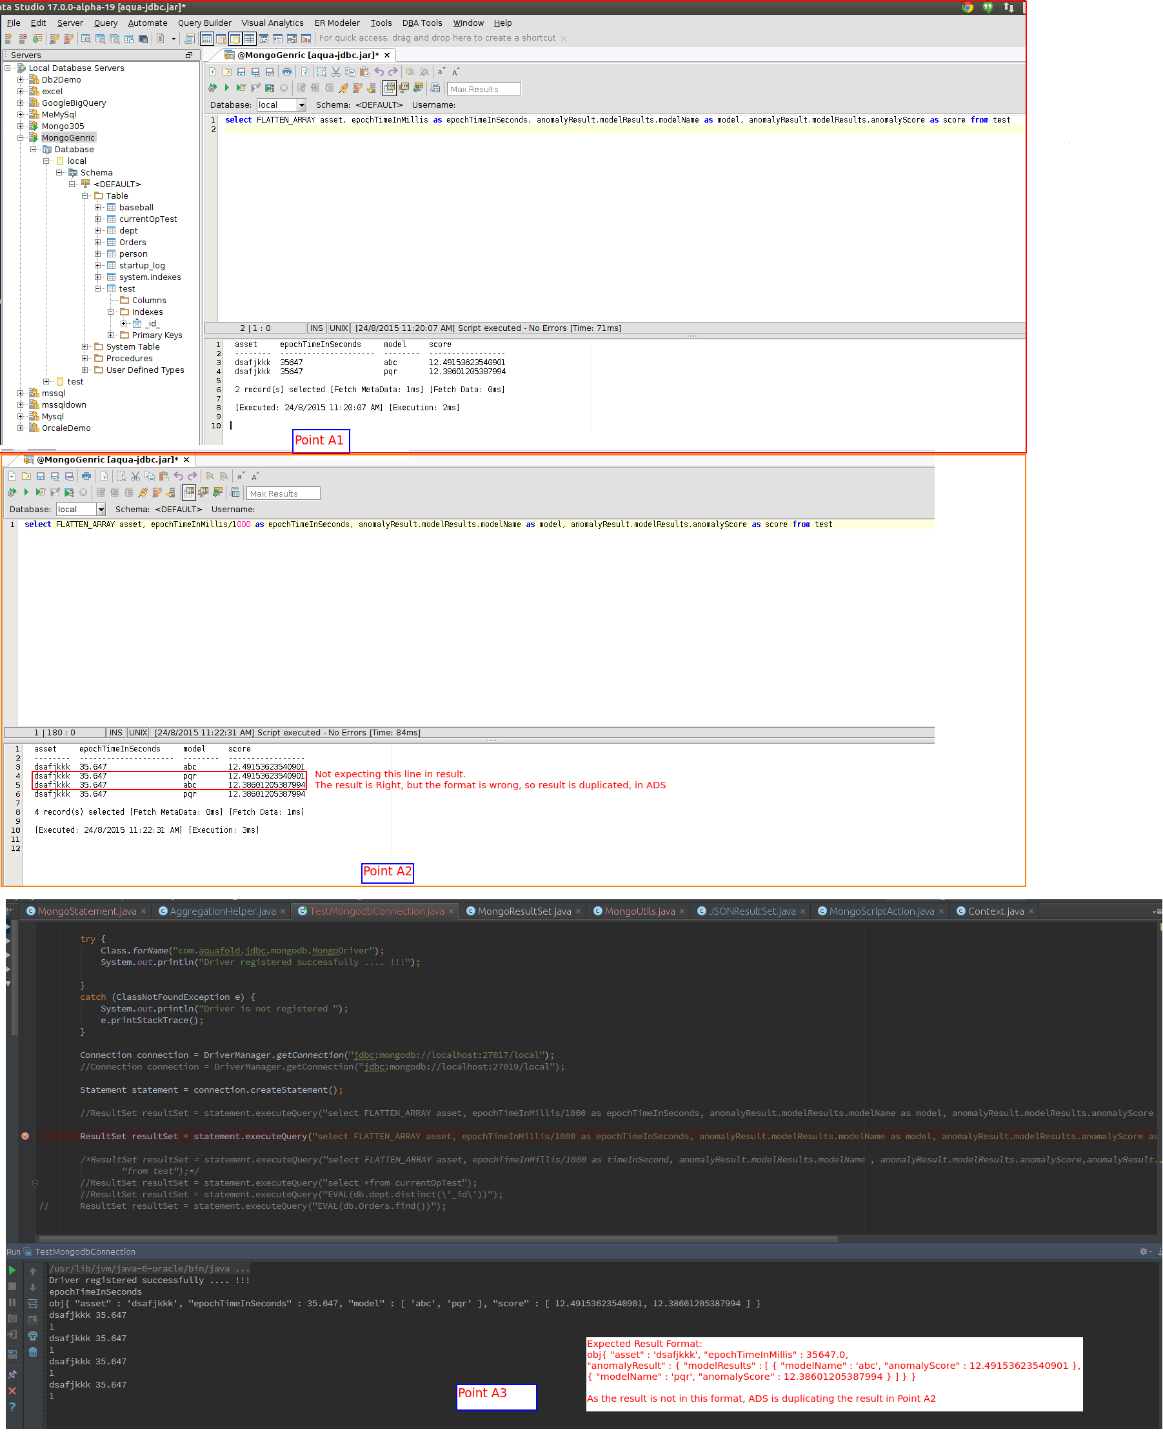
Task: Open the Query menu
Action: (x=105, y=23)
